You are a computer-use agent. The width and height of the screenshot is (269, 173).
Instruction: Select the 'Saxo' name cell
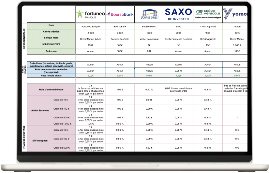(178, 27)
